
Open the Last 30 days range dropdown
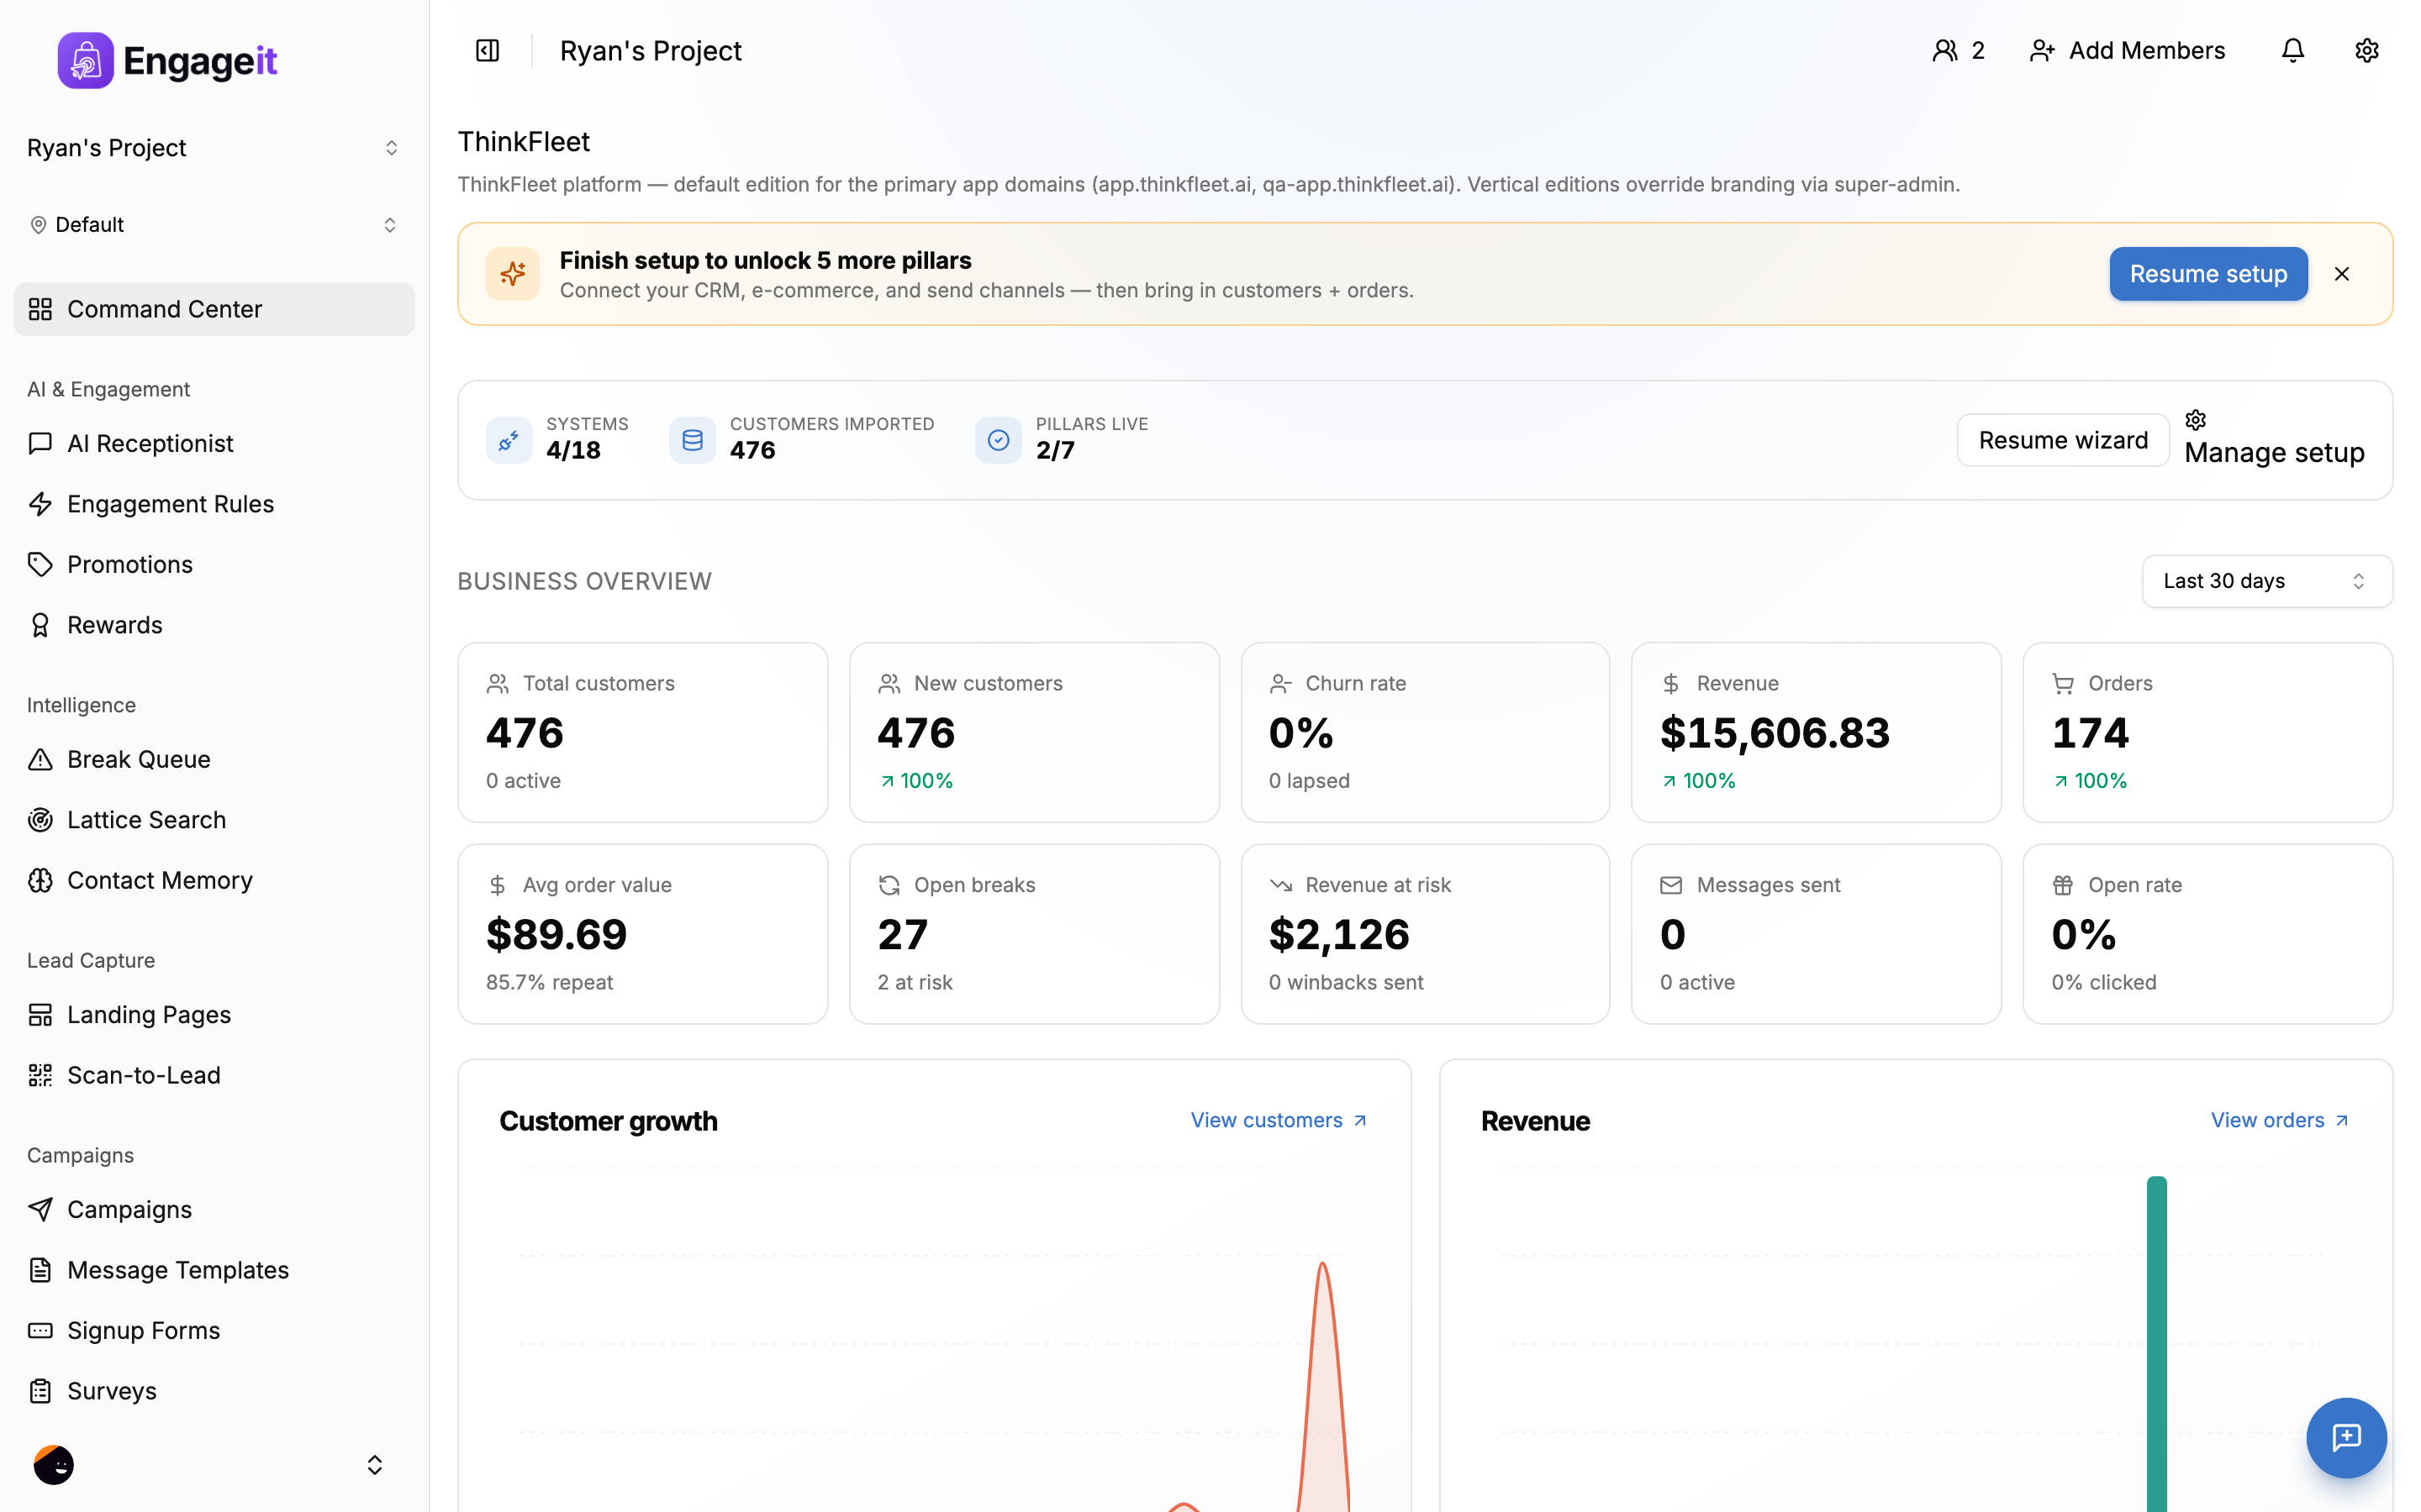pyautogui.click(x=2266, y=581)
